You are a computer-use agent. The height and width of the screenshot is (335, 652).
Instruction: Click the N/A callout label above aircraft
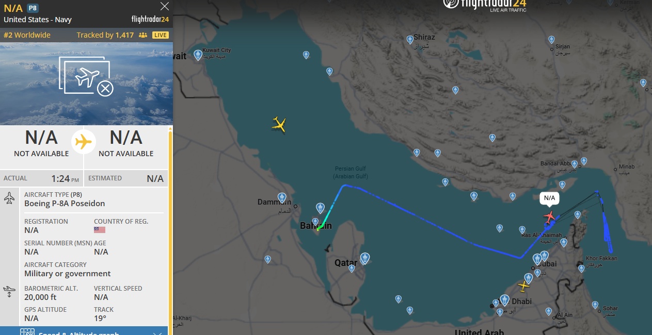(x=549, y=198)
